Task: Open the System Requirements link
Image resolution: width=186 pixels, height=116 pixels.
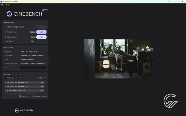Action: (x=16, y=27)
